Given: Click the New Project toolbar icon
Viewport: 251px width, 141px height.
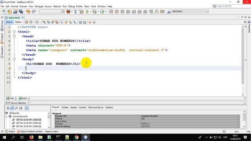Looking at the screenshot, I should pyautogui.click(x=9, y=11).
